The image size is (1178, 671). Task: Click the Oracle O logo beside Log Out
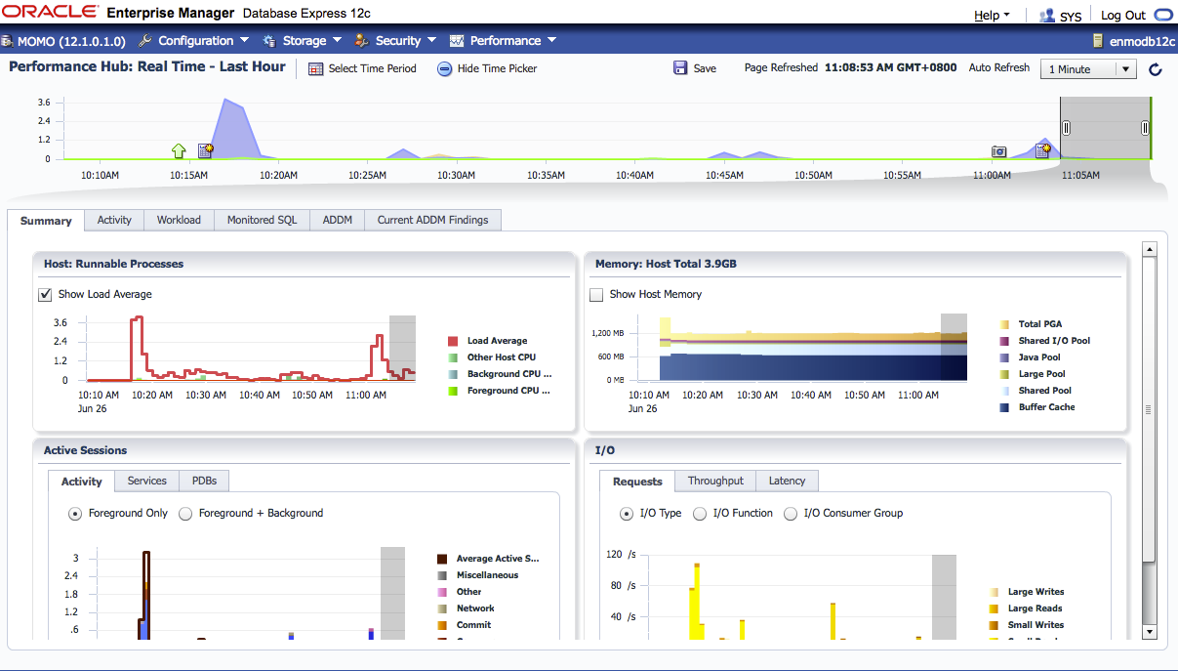1162,15
